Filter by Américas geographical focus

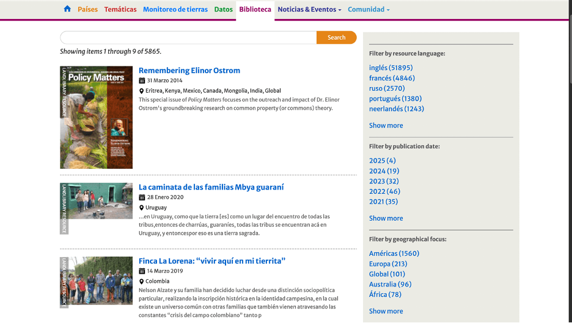[x=394, y=254]
